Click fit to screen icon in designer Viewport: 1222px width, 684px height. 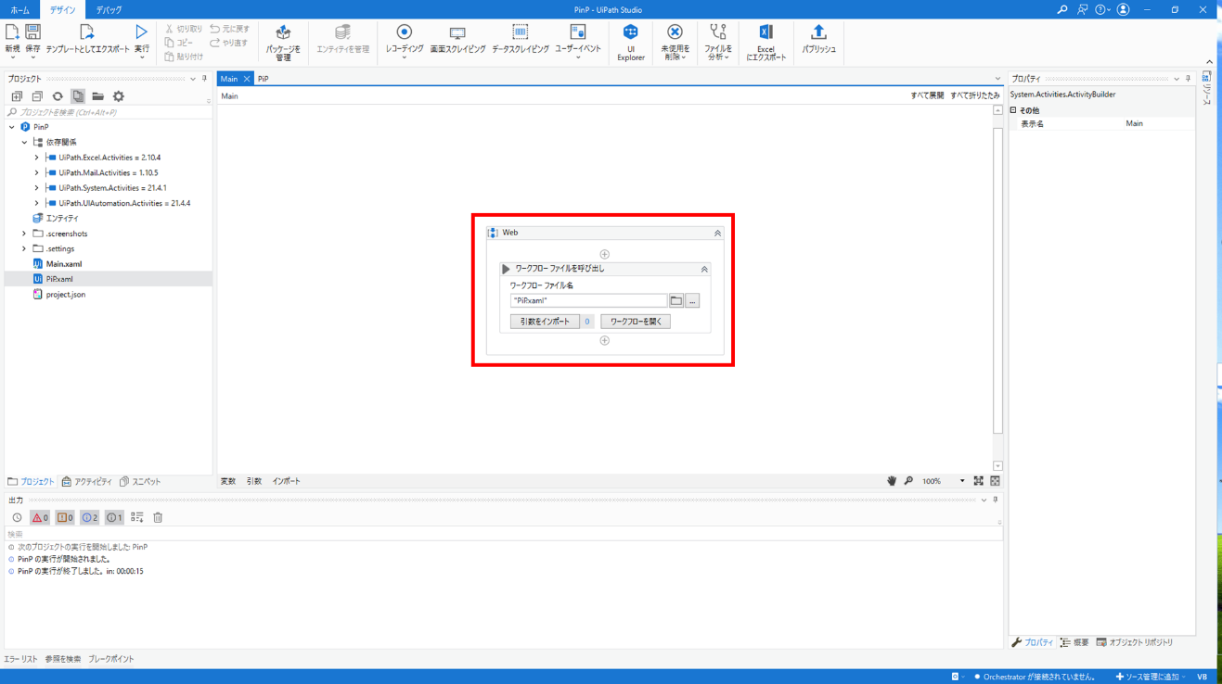[x=978, y=482]
